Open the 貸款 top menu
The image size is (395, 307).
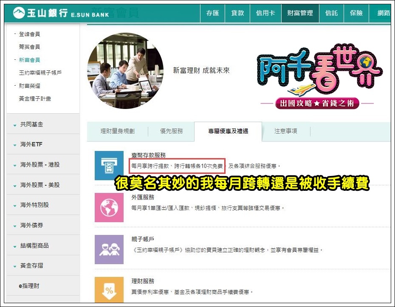coord(237,13)
